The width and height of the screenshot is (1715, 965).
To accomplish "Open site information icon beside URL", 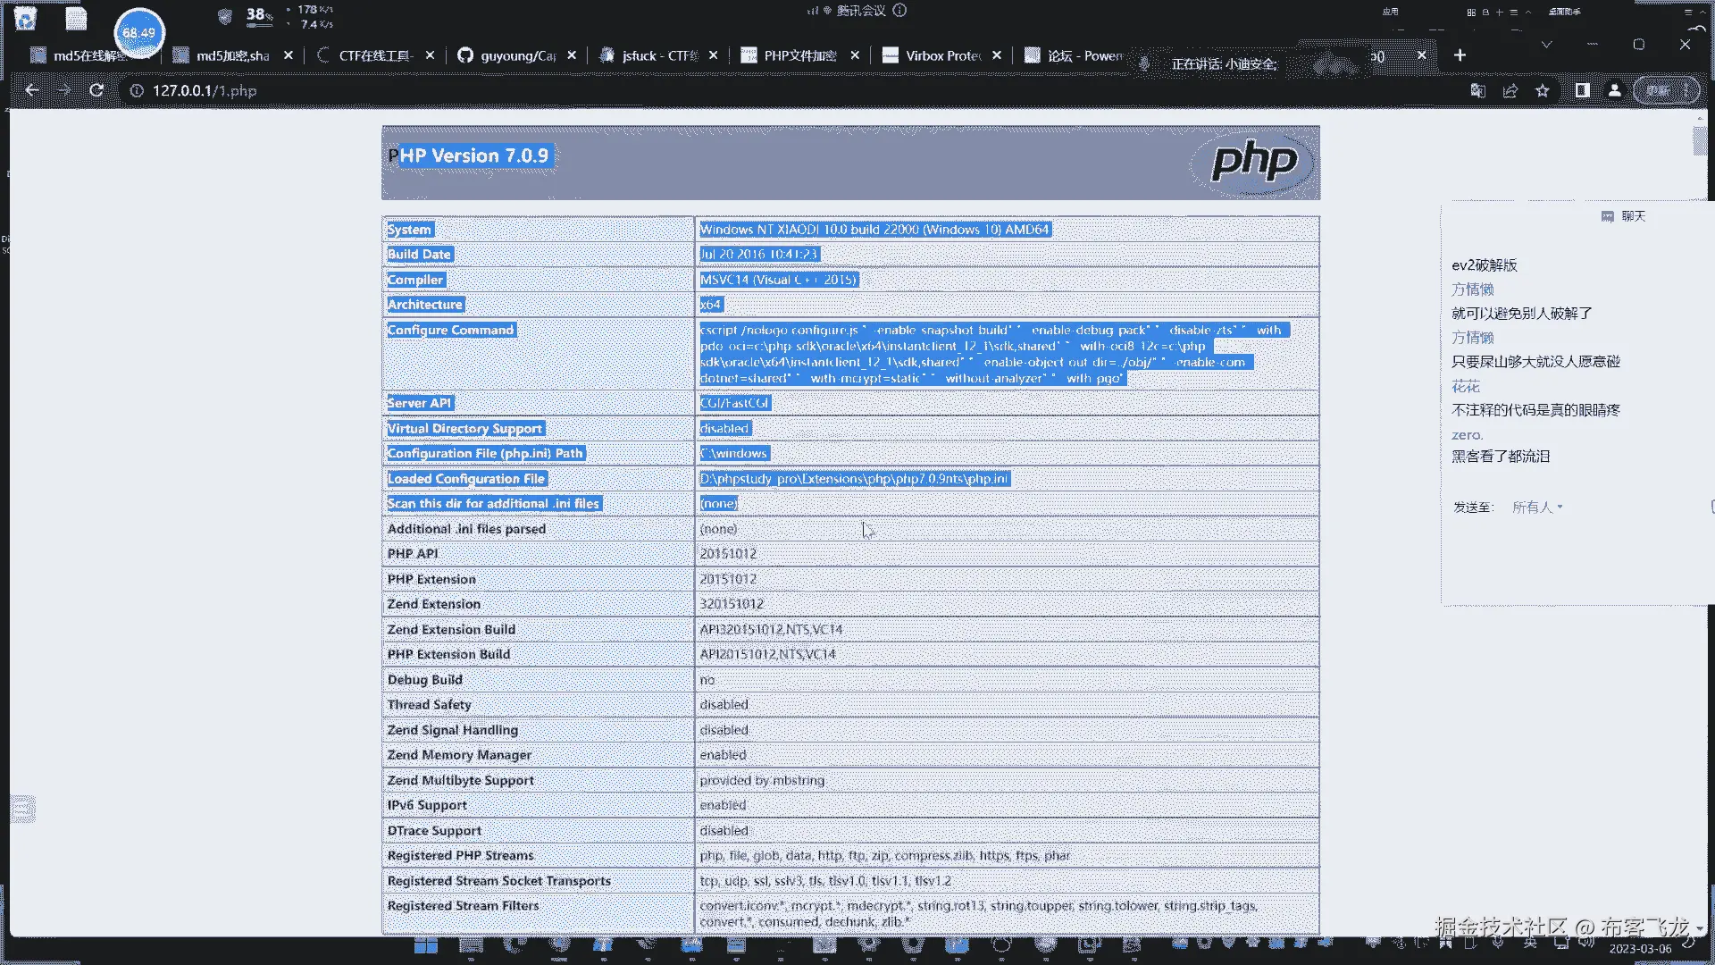I will point(137,91).
